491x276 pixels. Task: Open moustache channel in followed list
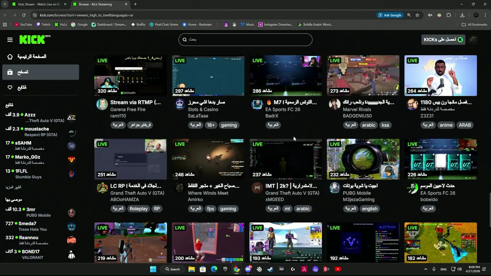[41, 131]
